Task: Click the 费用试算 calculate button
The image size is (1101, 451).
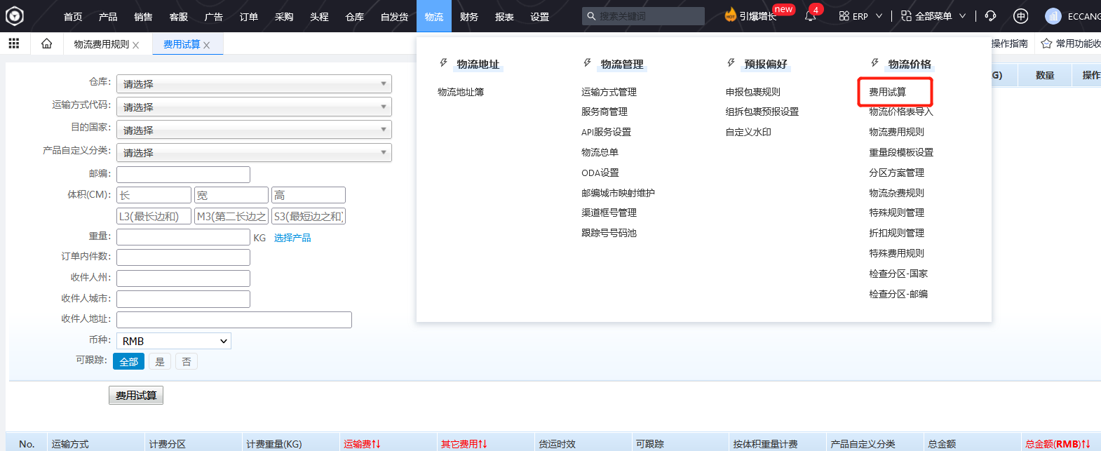Action: tap(136, 396)
